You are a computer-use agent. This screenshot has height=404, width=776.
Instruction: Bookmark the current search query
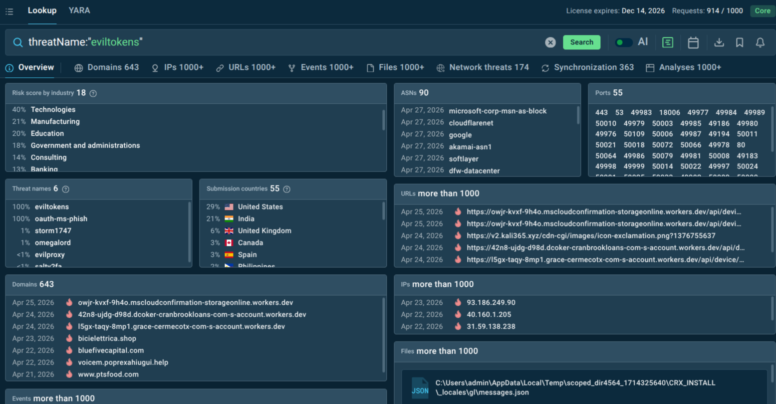click(x=740, y=42)
